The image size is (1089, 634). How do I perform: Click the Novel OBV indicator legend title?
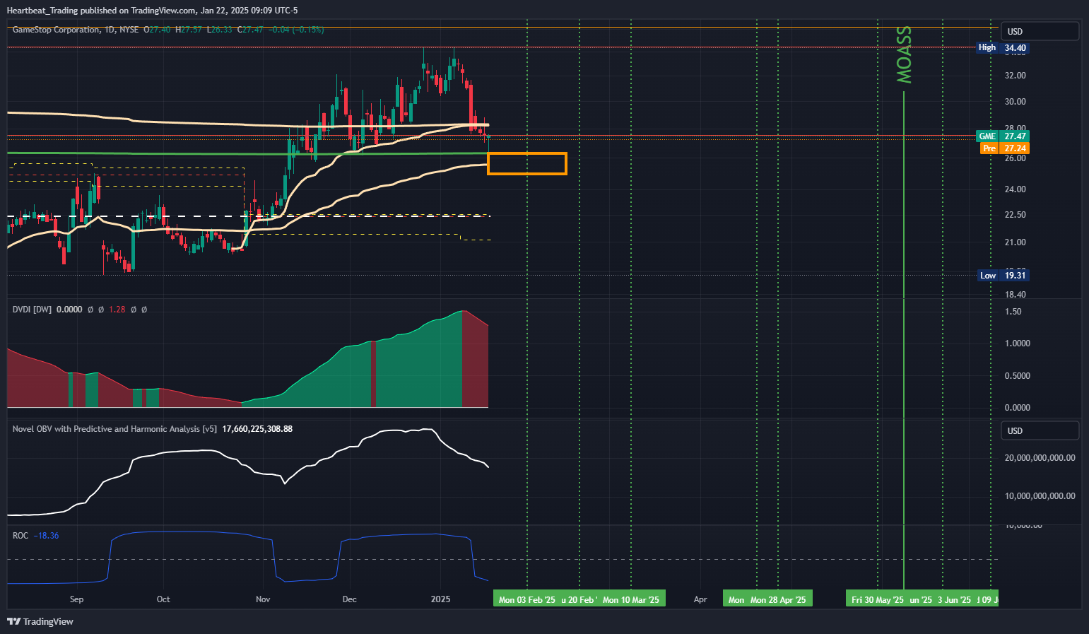[x=114, y=429]
